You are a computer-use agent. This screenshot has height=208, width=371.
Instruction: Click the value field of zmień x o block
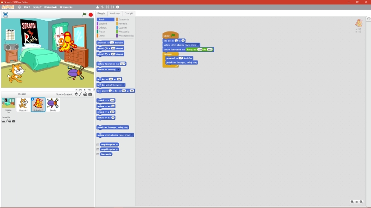[x=112, y=100]
